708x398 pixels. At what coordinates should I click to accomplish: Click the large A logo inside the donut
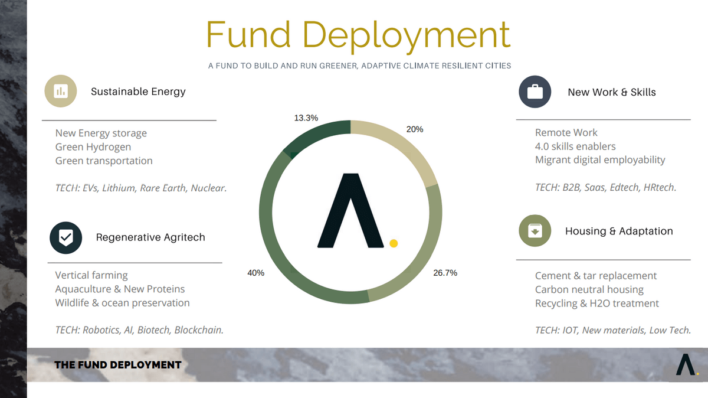click(x=350, y=210)
